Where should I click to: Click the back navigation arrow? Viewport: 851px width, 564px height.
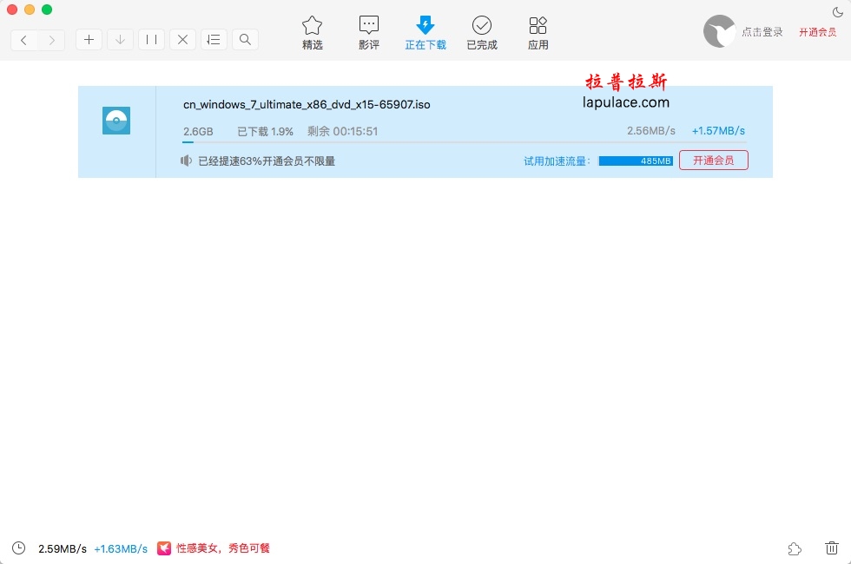point(24,40)
